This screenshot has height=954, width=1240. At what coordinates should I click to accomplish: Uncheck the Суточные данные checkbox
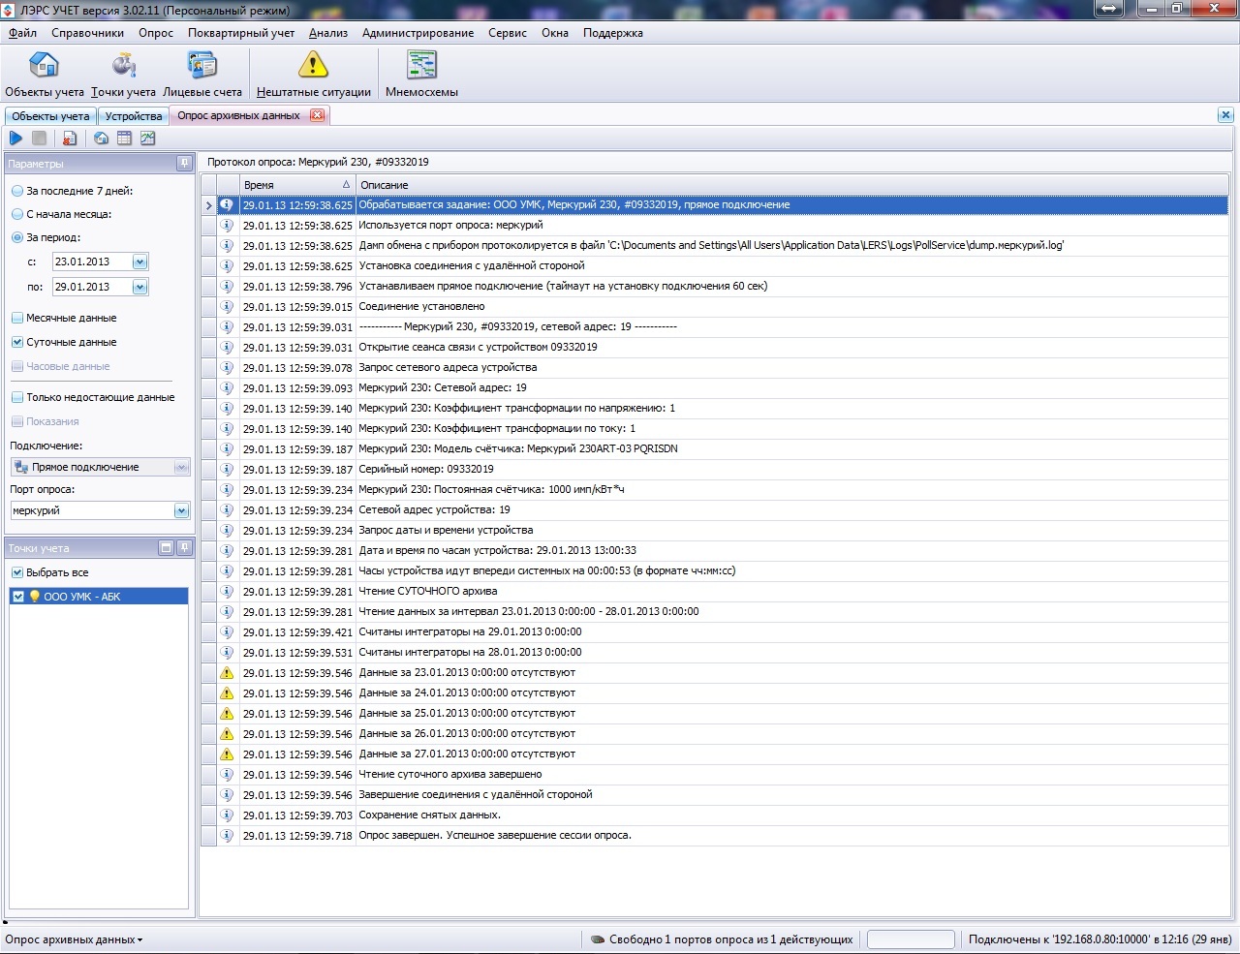[17, 342]
